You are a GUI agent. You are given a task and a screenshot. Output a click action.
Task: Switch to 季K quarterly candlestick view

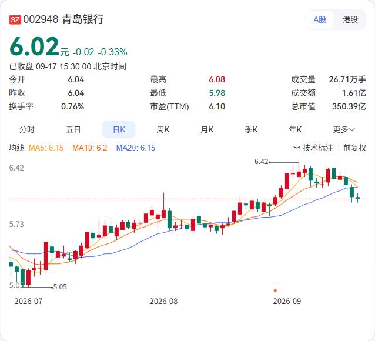251,129
